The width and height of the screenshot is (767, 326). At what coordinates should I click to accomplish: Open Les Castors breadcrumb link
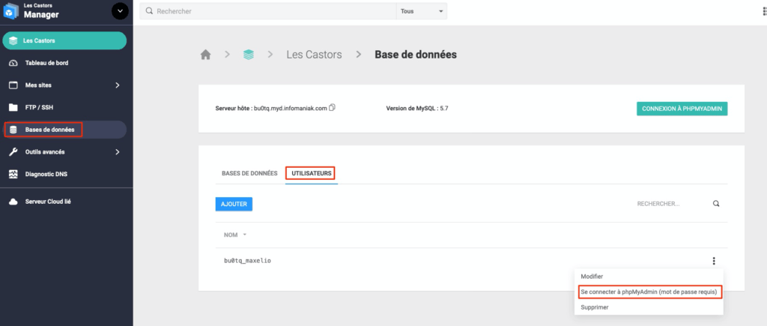click(314, 55)
